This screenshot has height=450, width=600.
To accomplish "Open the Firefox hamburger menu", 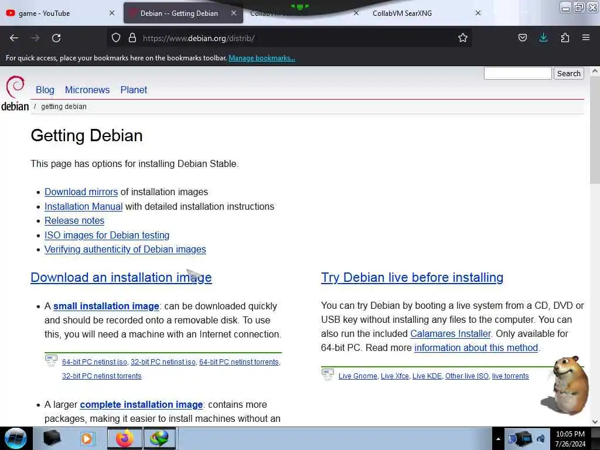I will point(586,37).
